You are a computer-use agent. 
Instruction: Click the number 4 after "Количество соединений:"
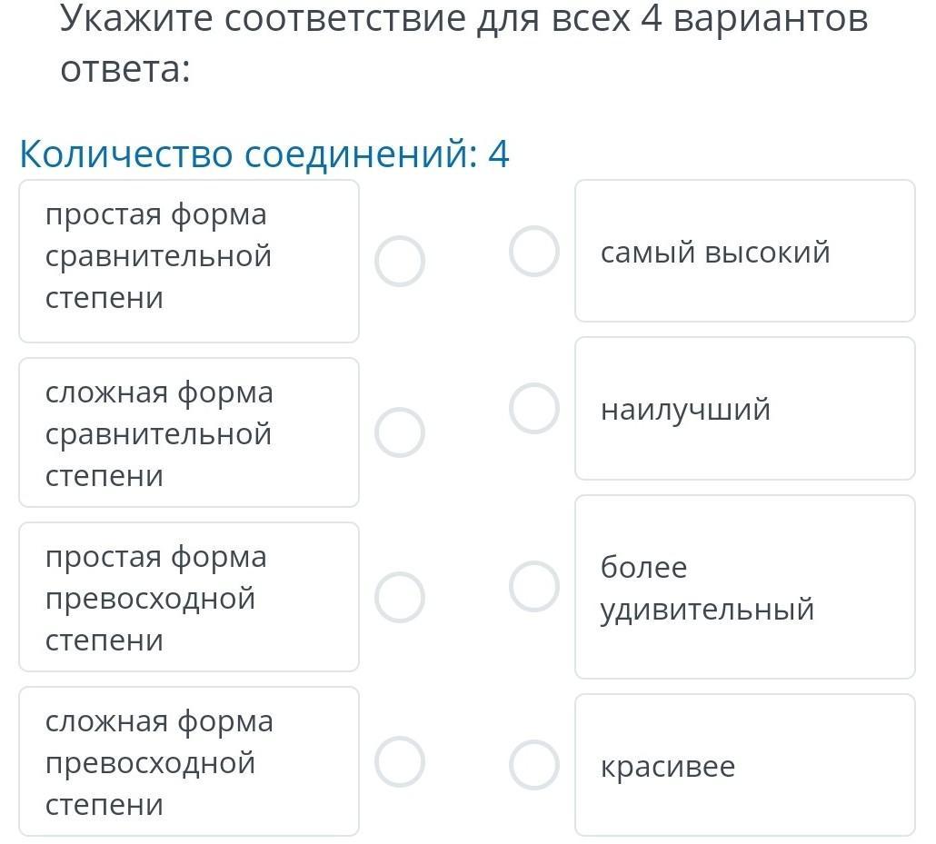[499, 154]
